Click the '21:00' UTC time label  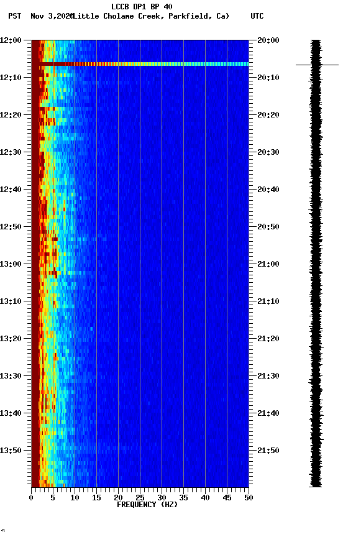tap(268, 264)
